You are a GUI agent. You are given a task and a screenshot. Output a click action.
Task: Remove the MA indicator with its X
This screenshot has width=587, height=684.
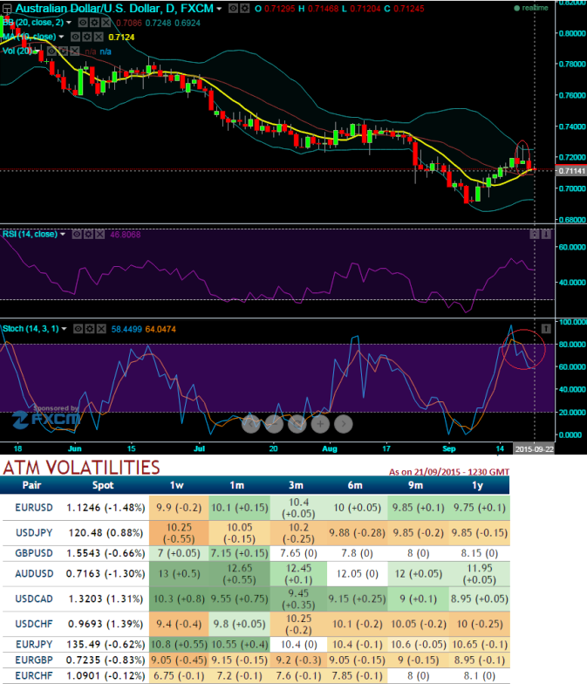(x=98, y=38)
